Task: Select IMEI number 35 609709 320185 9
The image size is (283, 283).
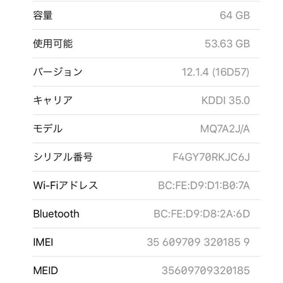Action: coord(198,242)
